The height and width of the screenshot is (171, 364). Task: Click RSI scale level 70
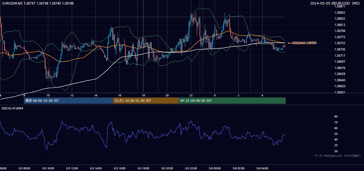coord(336,122)
